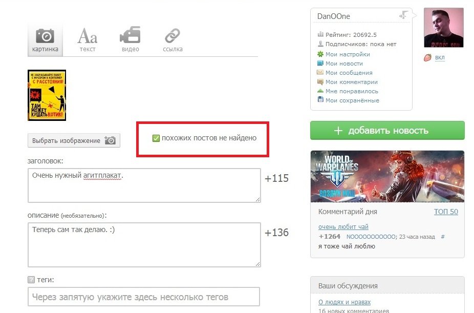Choose the ссылка link post type

click(173, 40)
